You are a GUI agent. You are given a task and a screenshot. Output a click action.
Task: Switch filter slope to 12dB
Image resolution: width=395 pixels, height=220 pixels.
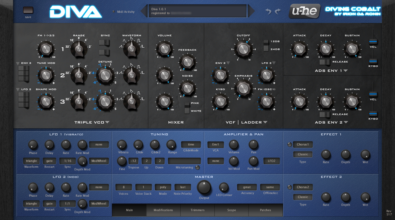point(266,42)
